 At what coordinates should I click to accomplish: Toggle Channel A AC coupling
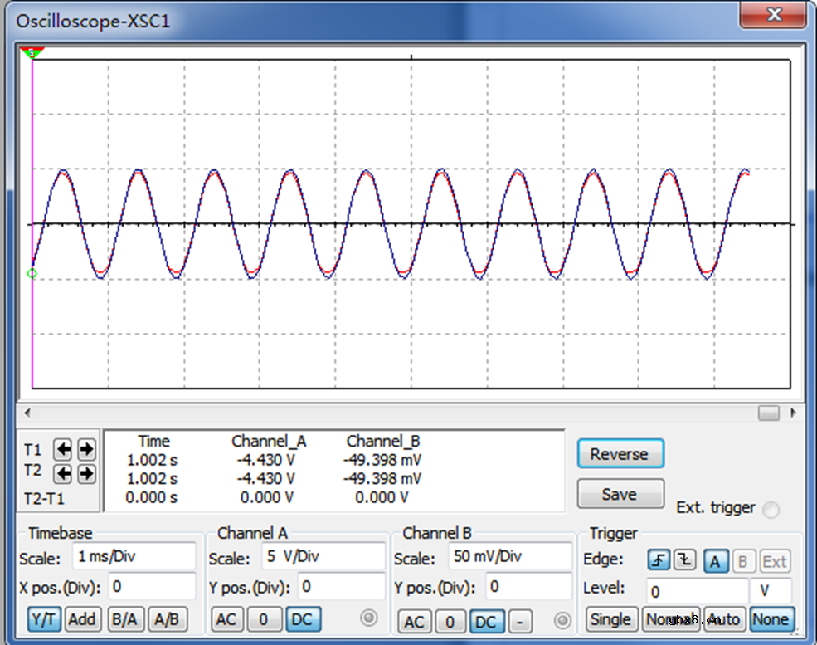(227, 619)
